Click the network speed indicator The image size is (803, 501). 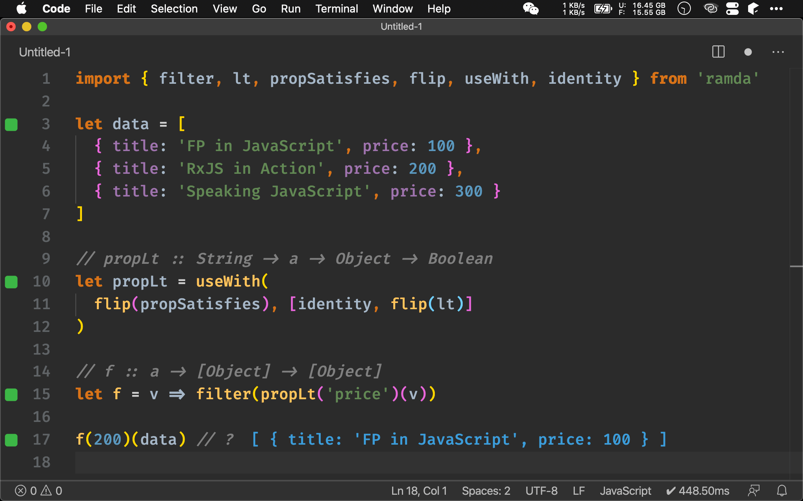coord(573,9)
